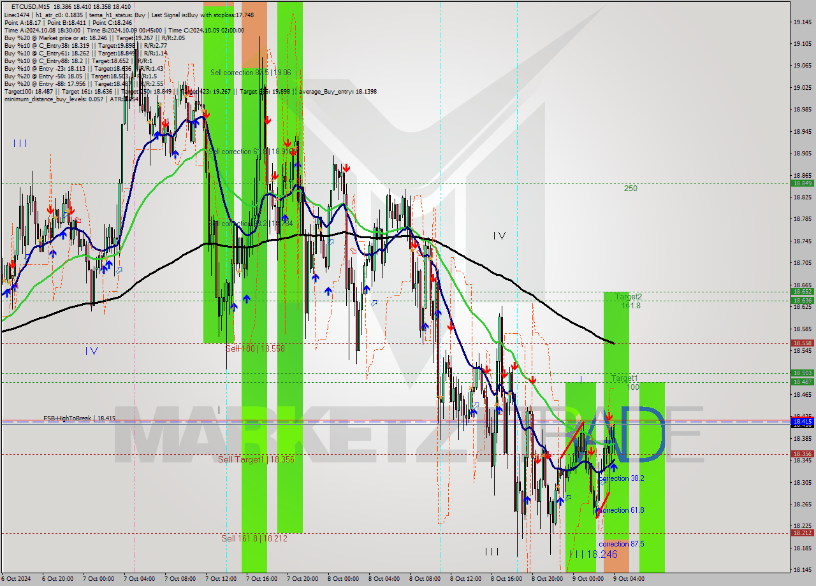Click the '6 Oct 2024' time axis label

[x=16, y=579]
